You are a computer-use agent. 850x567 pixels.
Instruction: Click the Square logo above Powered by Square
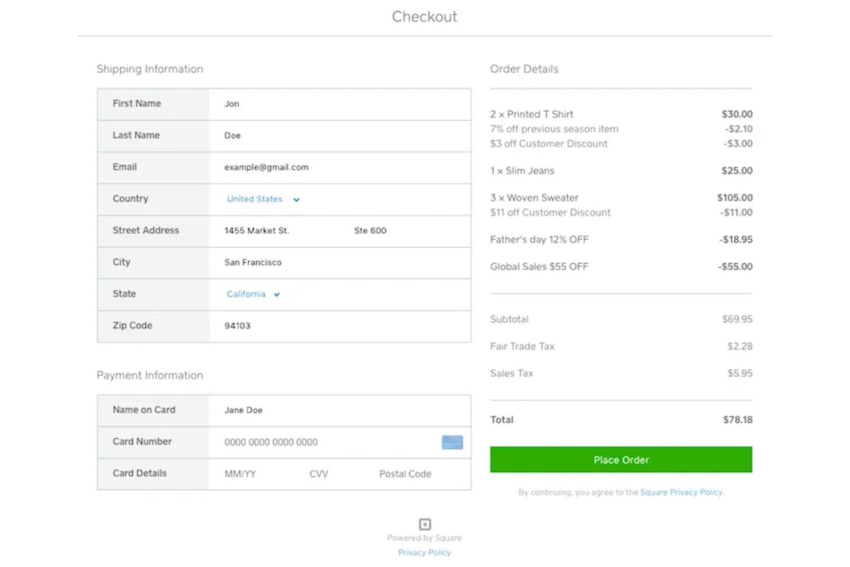(424, 523)
